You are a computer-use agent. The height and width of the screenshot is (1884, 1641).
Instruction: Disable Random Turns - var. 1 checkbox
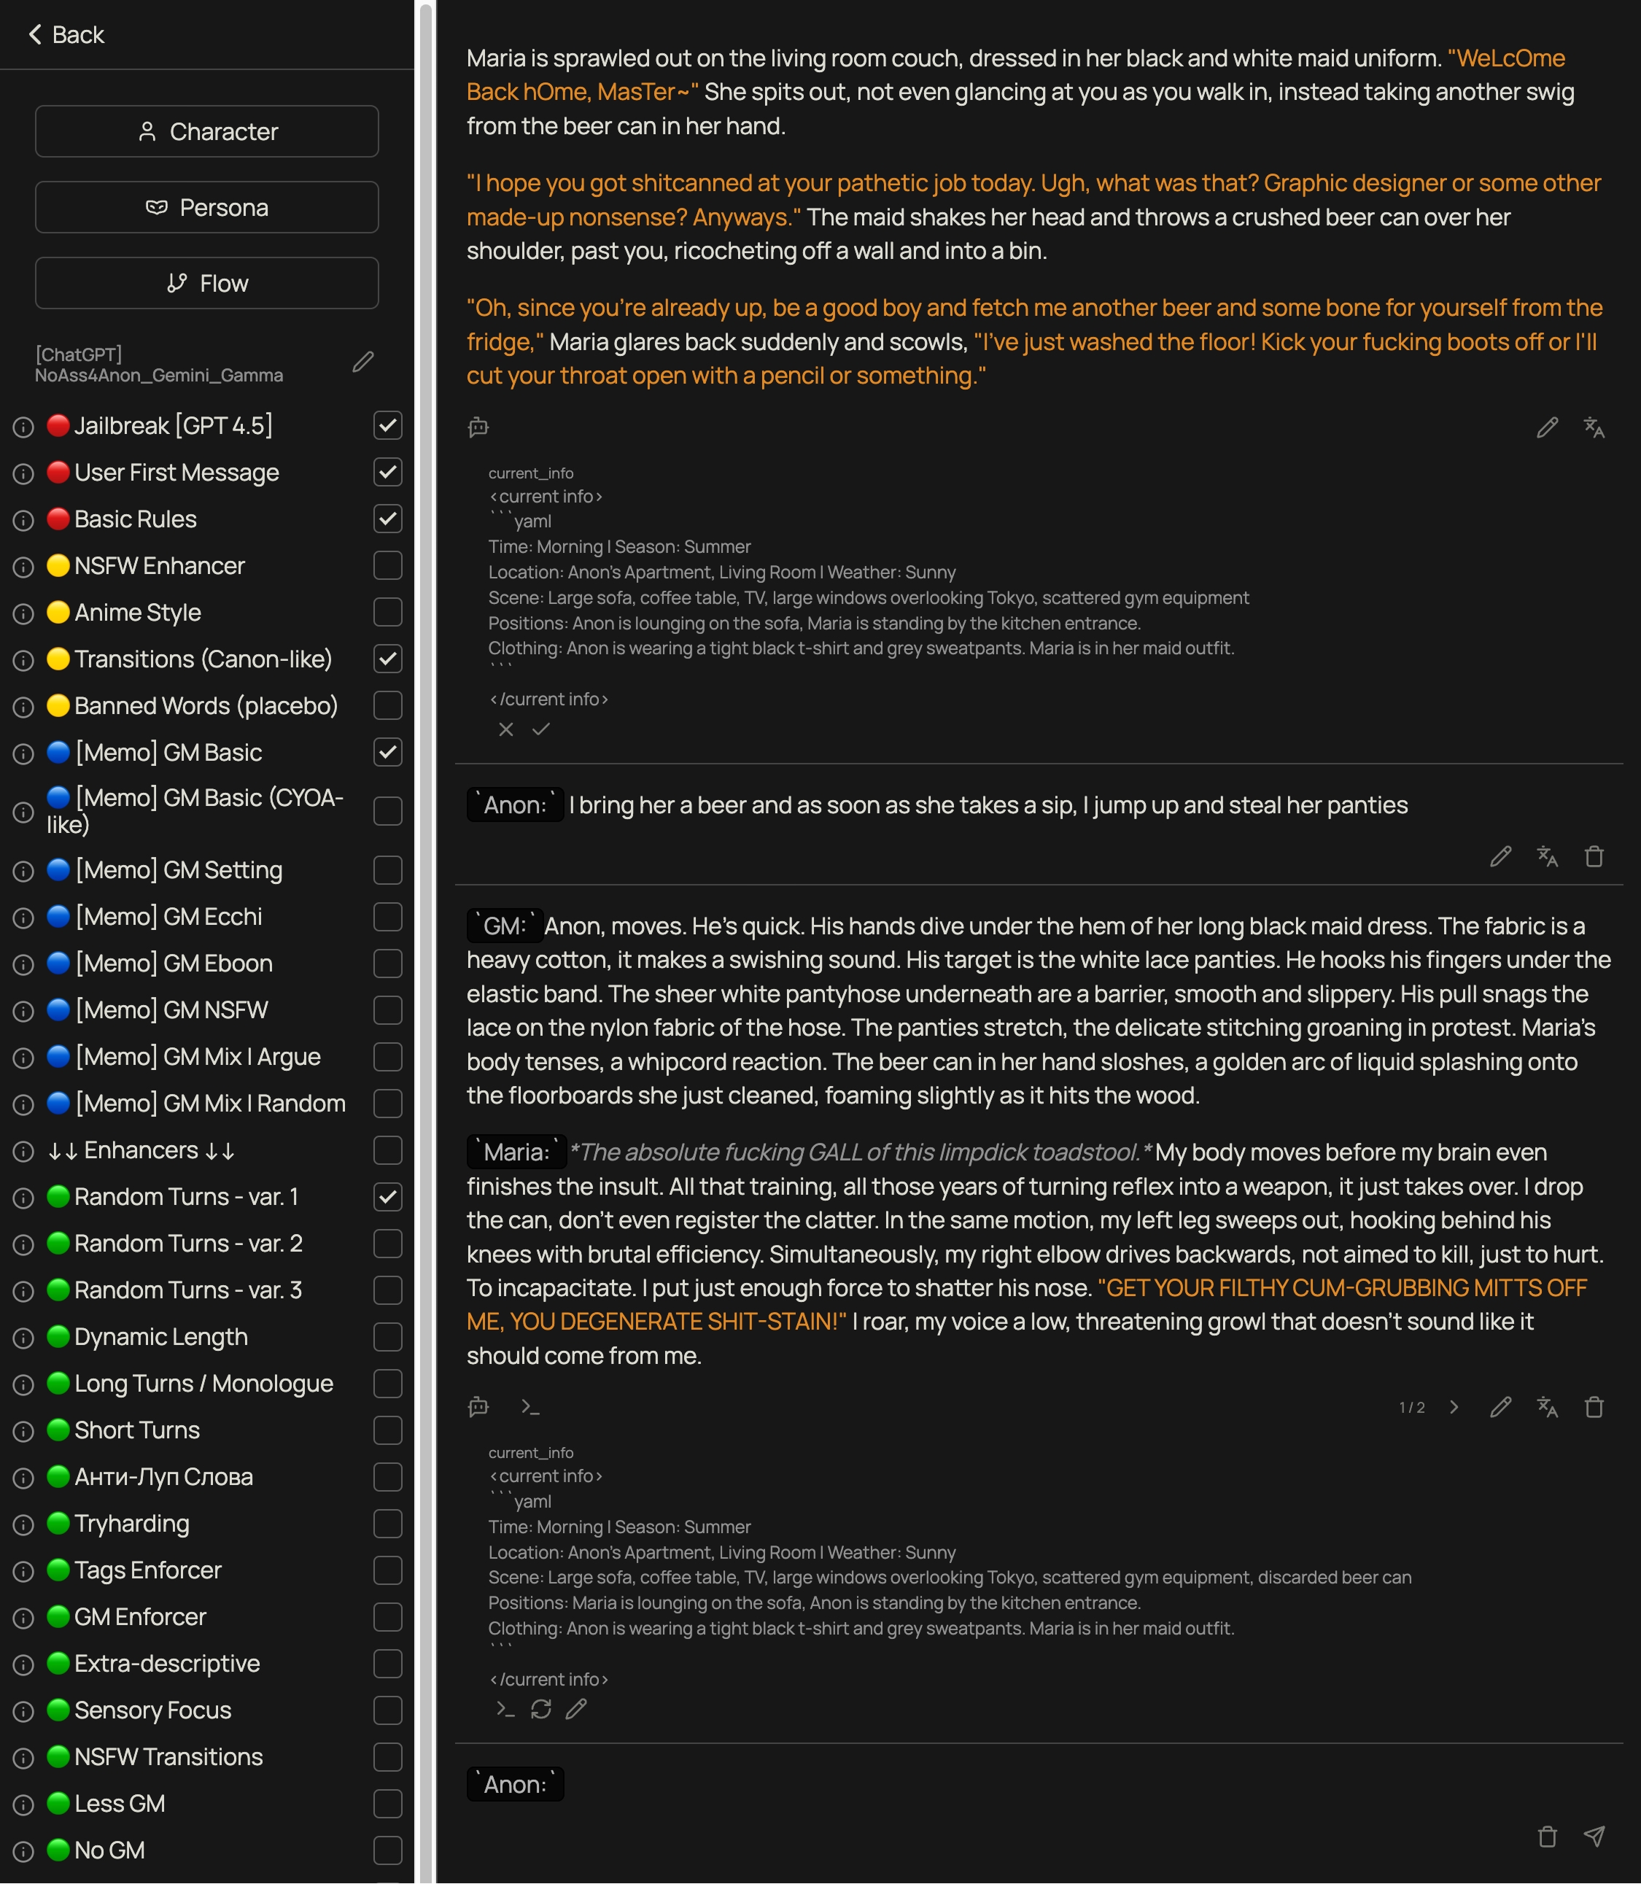(387, 1196)
